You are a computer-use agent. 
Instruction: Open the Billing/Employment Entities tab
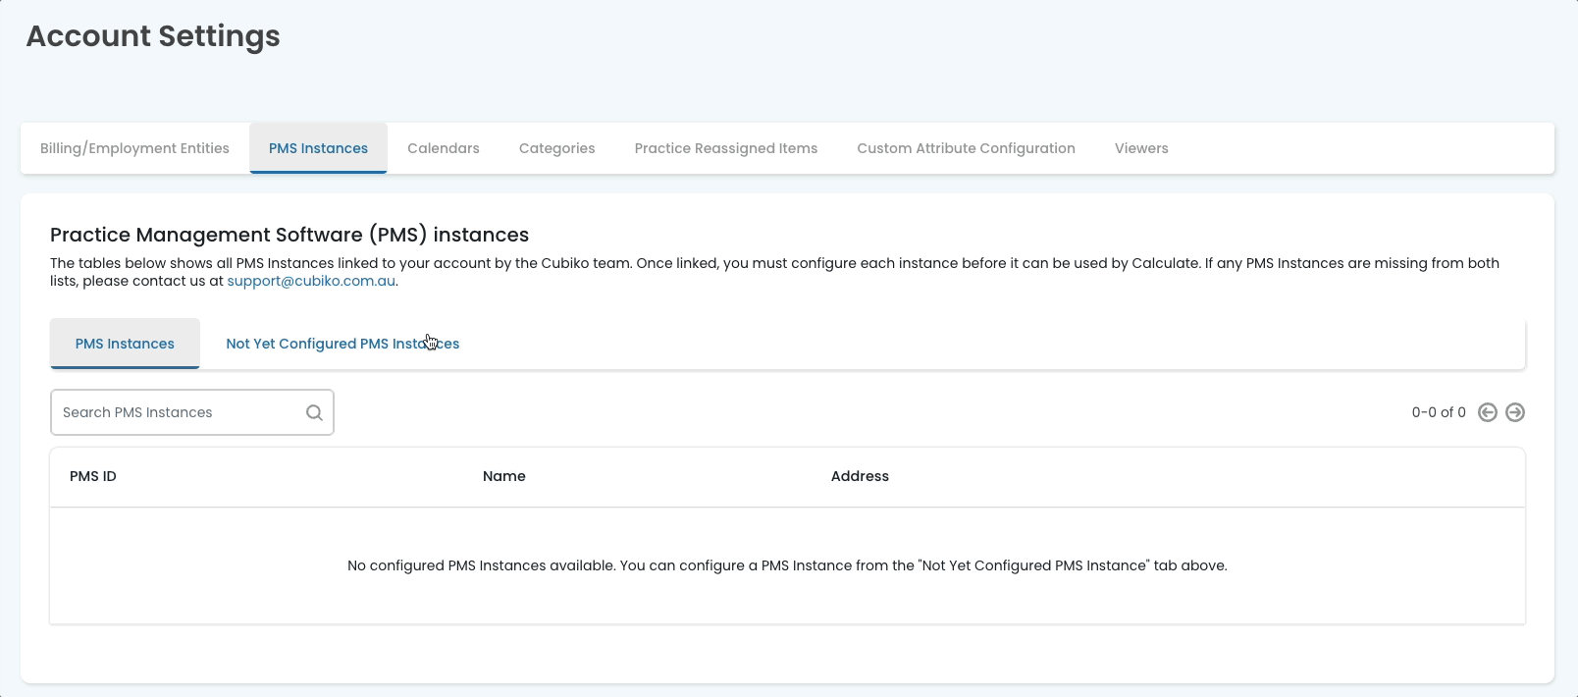pos(134,148)
